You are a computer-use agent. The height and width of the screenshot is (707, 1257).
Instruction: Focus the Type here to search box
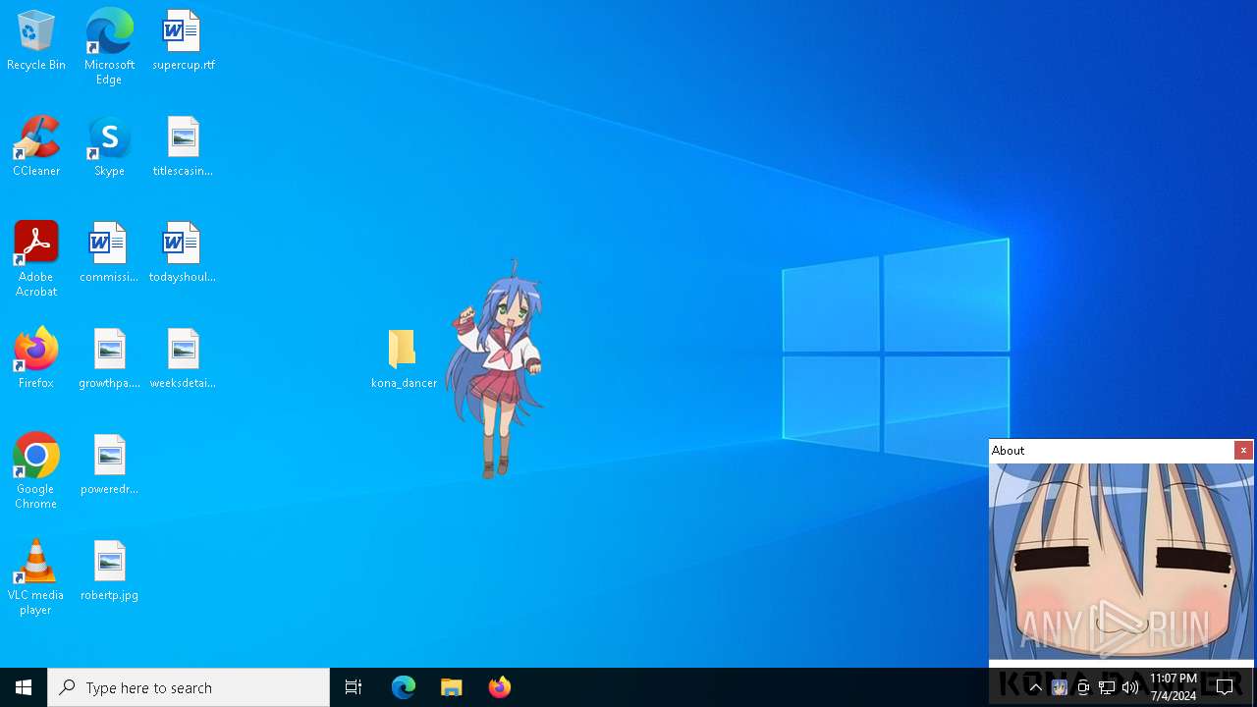click(189, 687)
